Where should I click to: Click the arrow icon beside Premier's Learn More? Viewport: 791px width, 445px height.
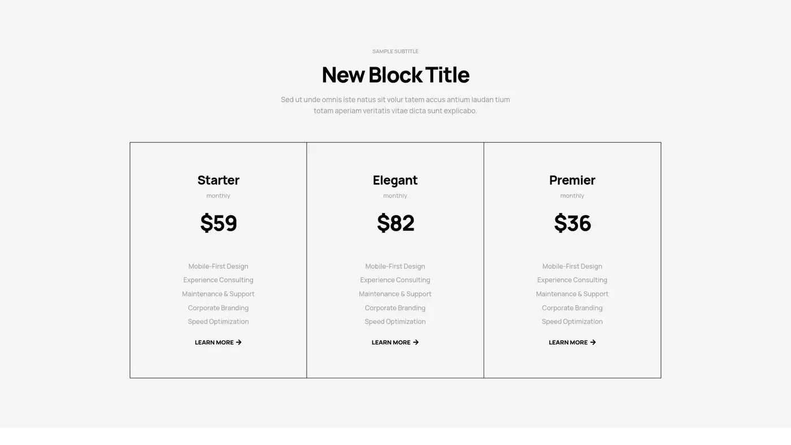pyautogui.click(x=593, y=342)
